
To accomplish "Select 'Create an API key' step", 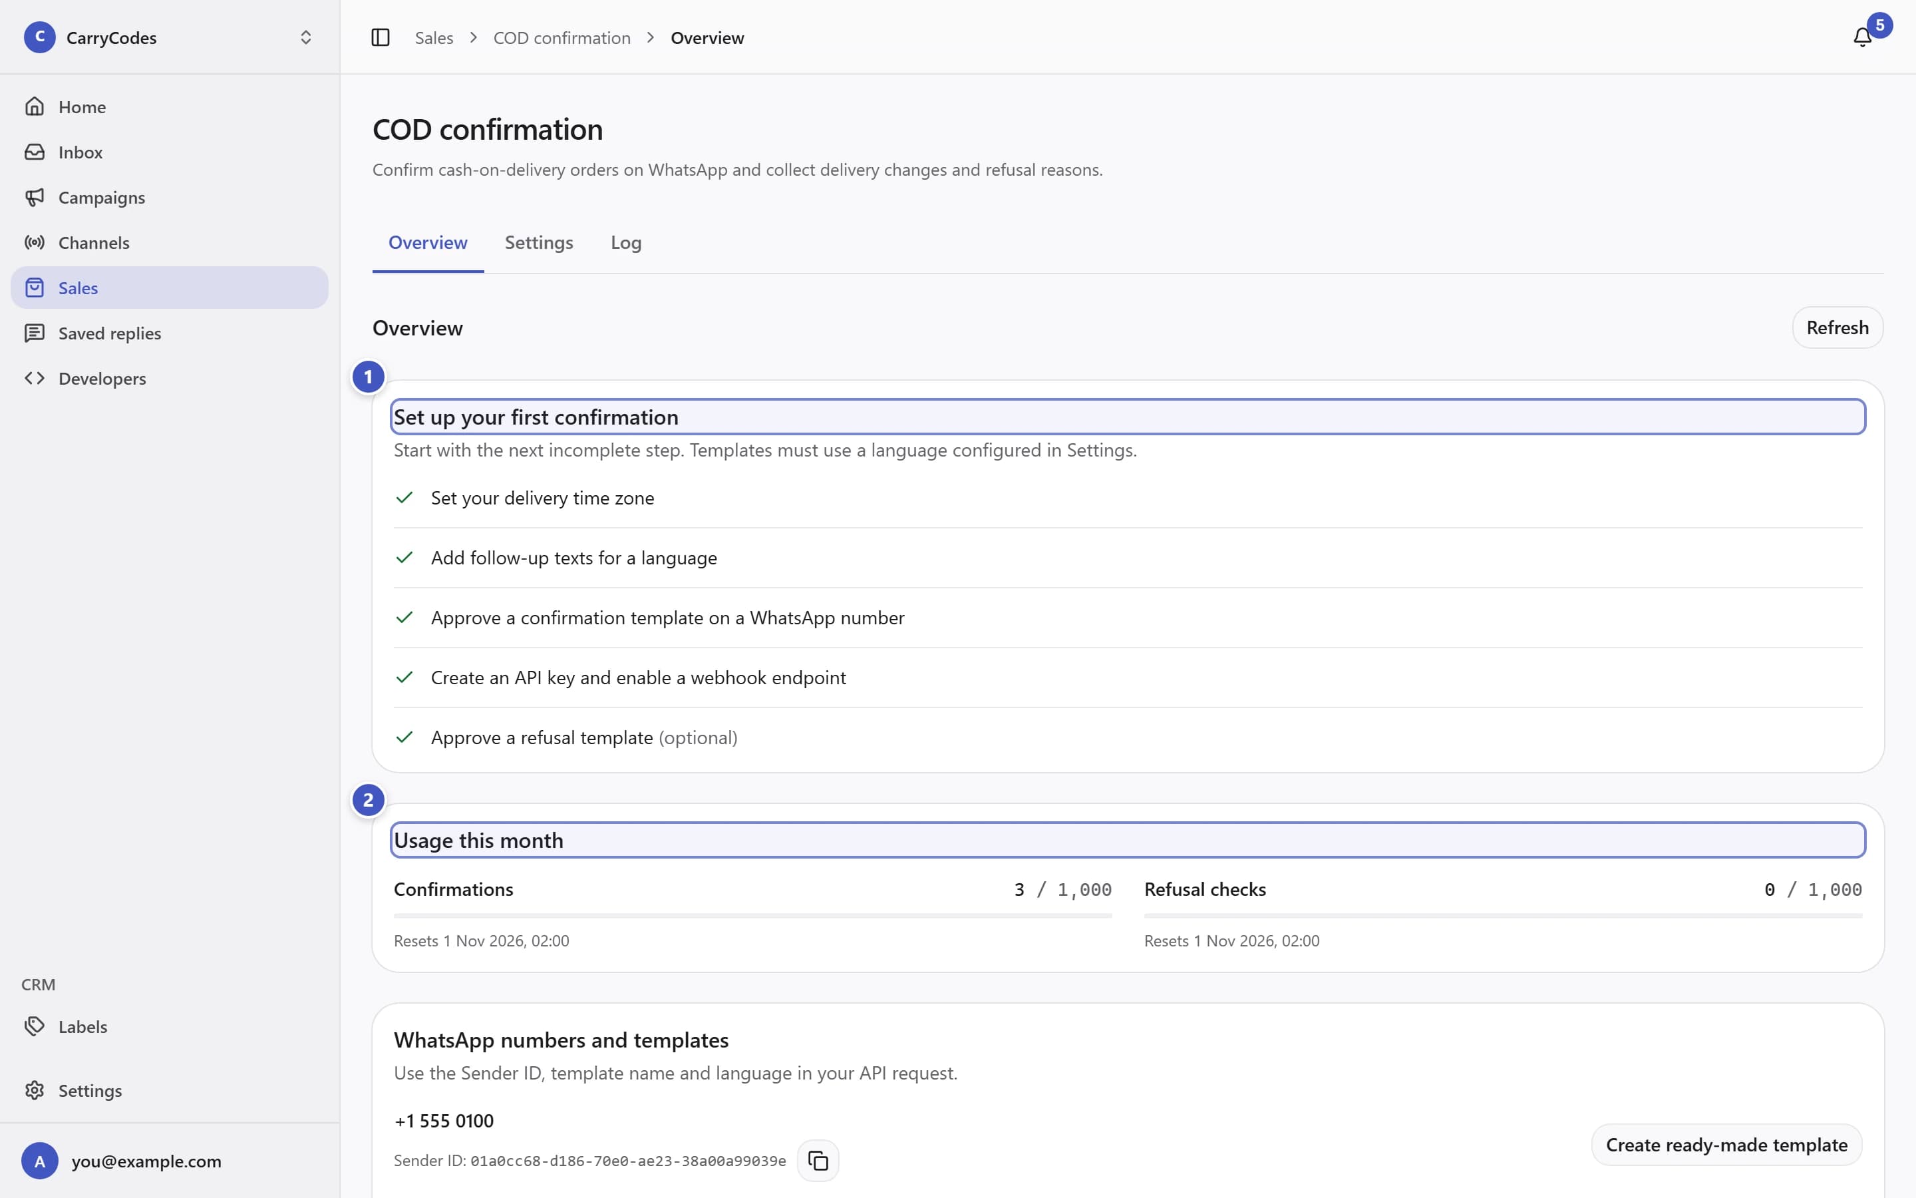I will [x=1128, y=678].
